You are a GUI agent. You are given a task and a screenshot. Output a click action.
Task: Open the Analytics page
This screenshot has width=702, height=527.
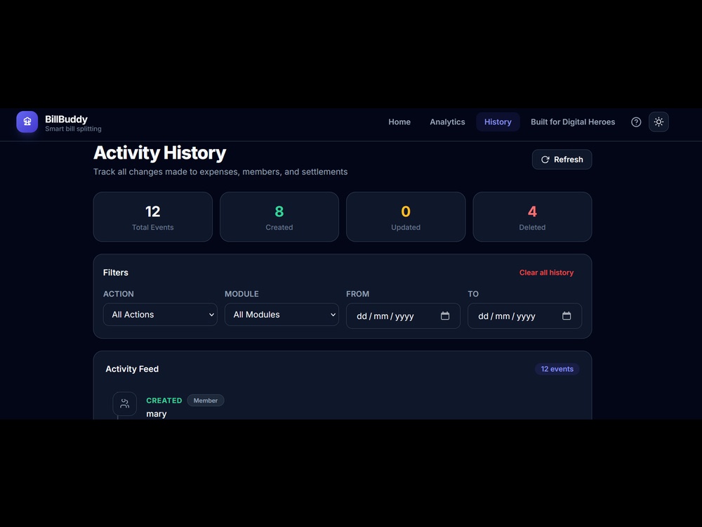coord(447,122)
